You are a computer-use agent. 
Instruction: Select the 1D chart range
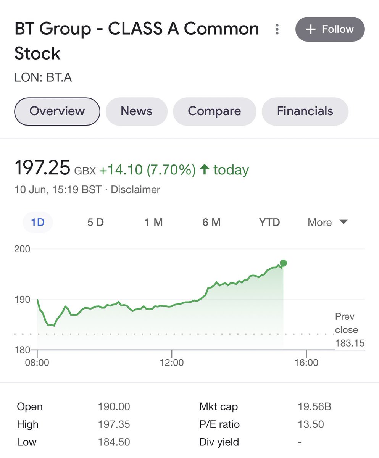(38, 222)
